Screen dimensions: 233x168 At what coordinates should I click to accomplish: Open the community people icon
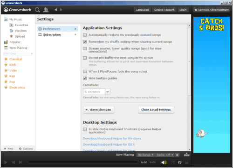tap(46, 10)
